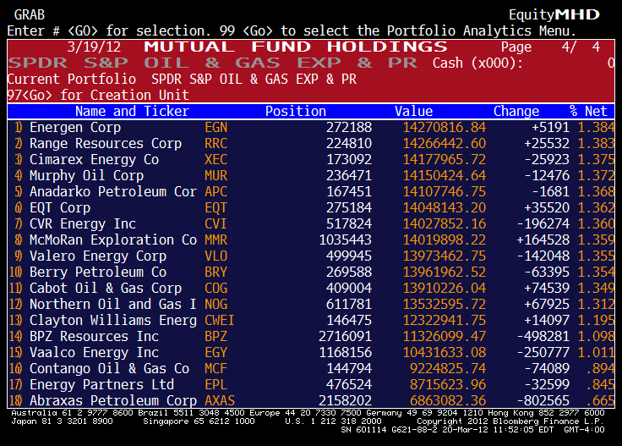
Task: Select row 16 Contango Oil & Gas Co
Action: [311, 368]
